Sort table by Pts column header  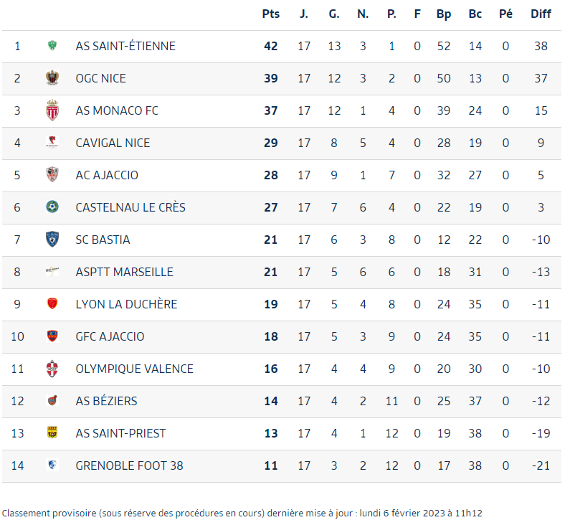click(271, 14)
